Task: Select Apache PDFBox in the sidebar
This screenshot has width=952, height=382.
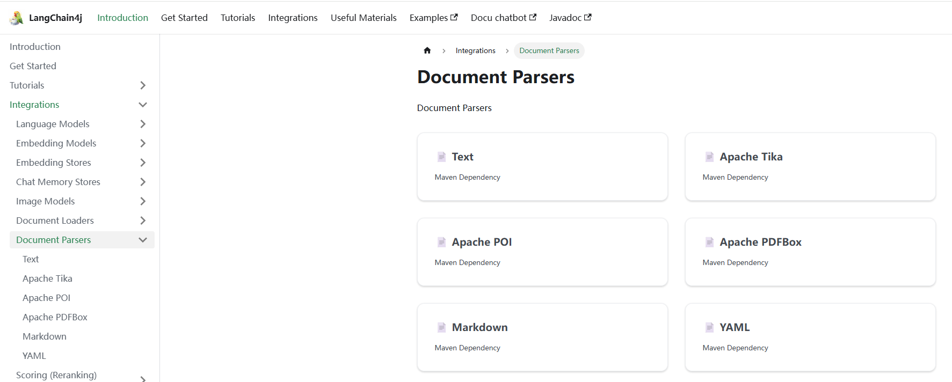Action: 55,317
